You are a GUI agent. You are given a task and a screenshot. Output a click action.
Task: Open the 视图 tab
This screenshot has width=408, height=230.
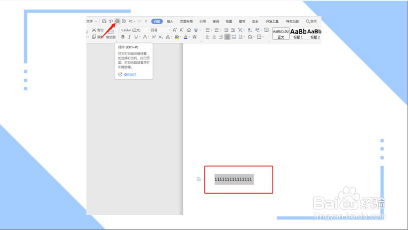pos(229,21)
